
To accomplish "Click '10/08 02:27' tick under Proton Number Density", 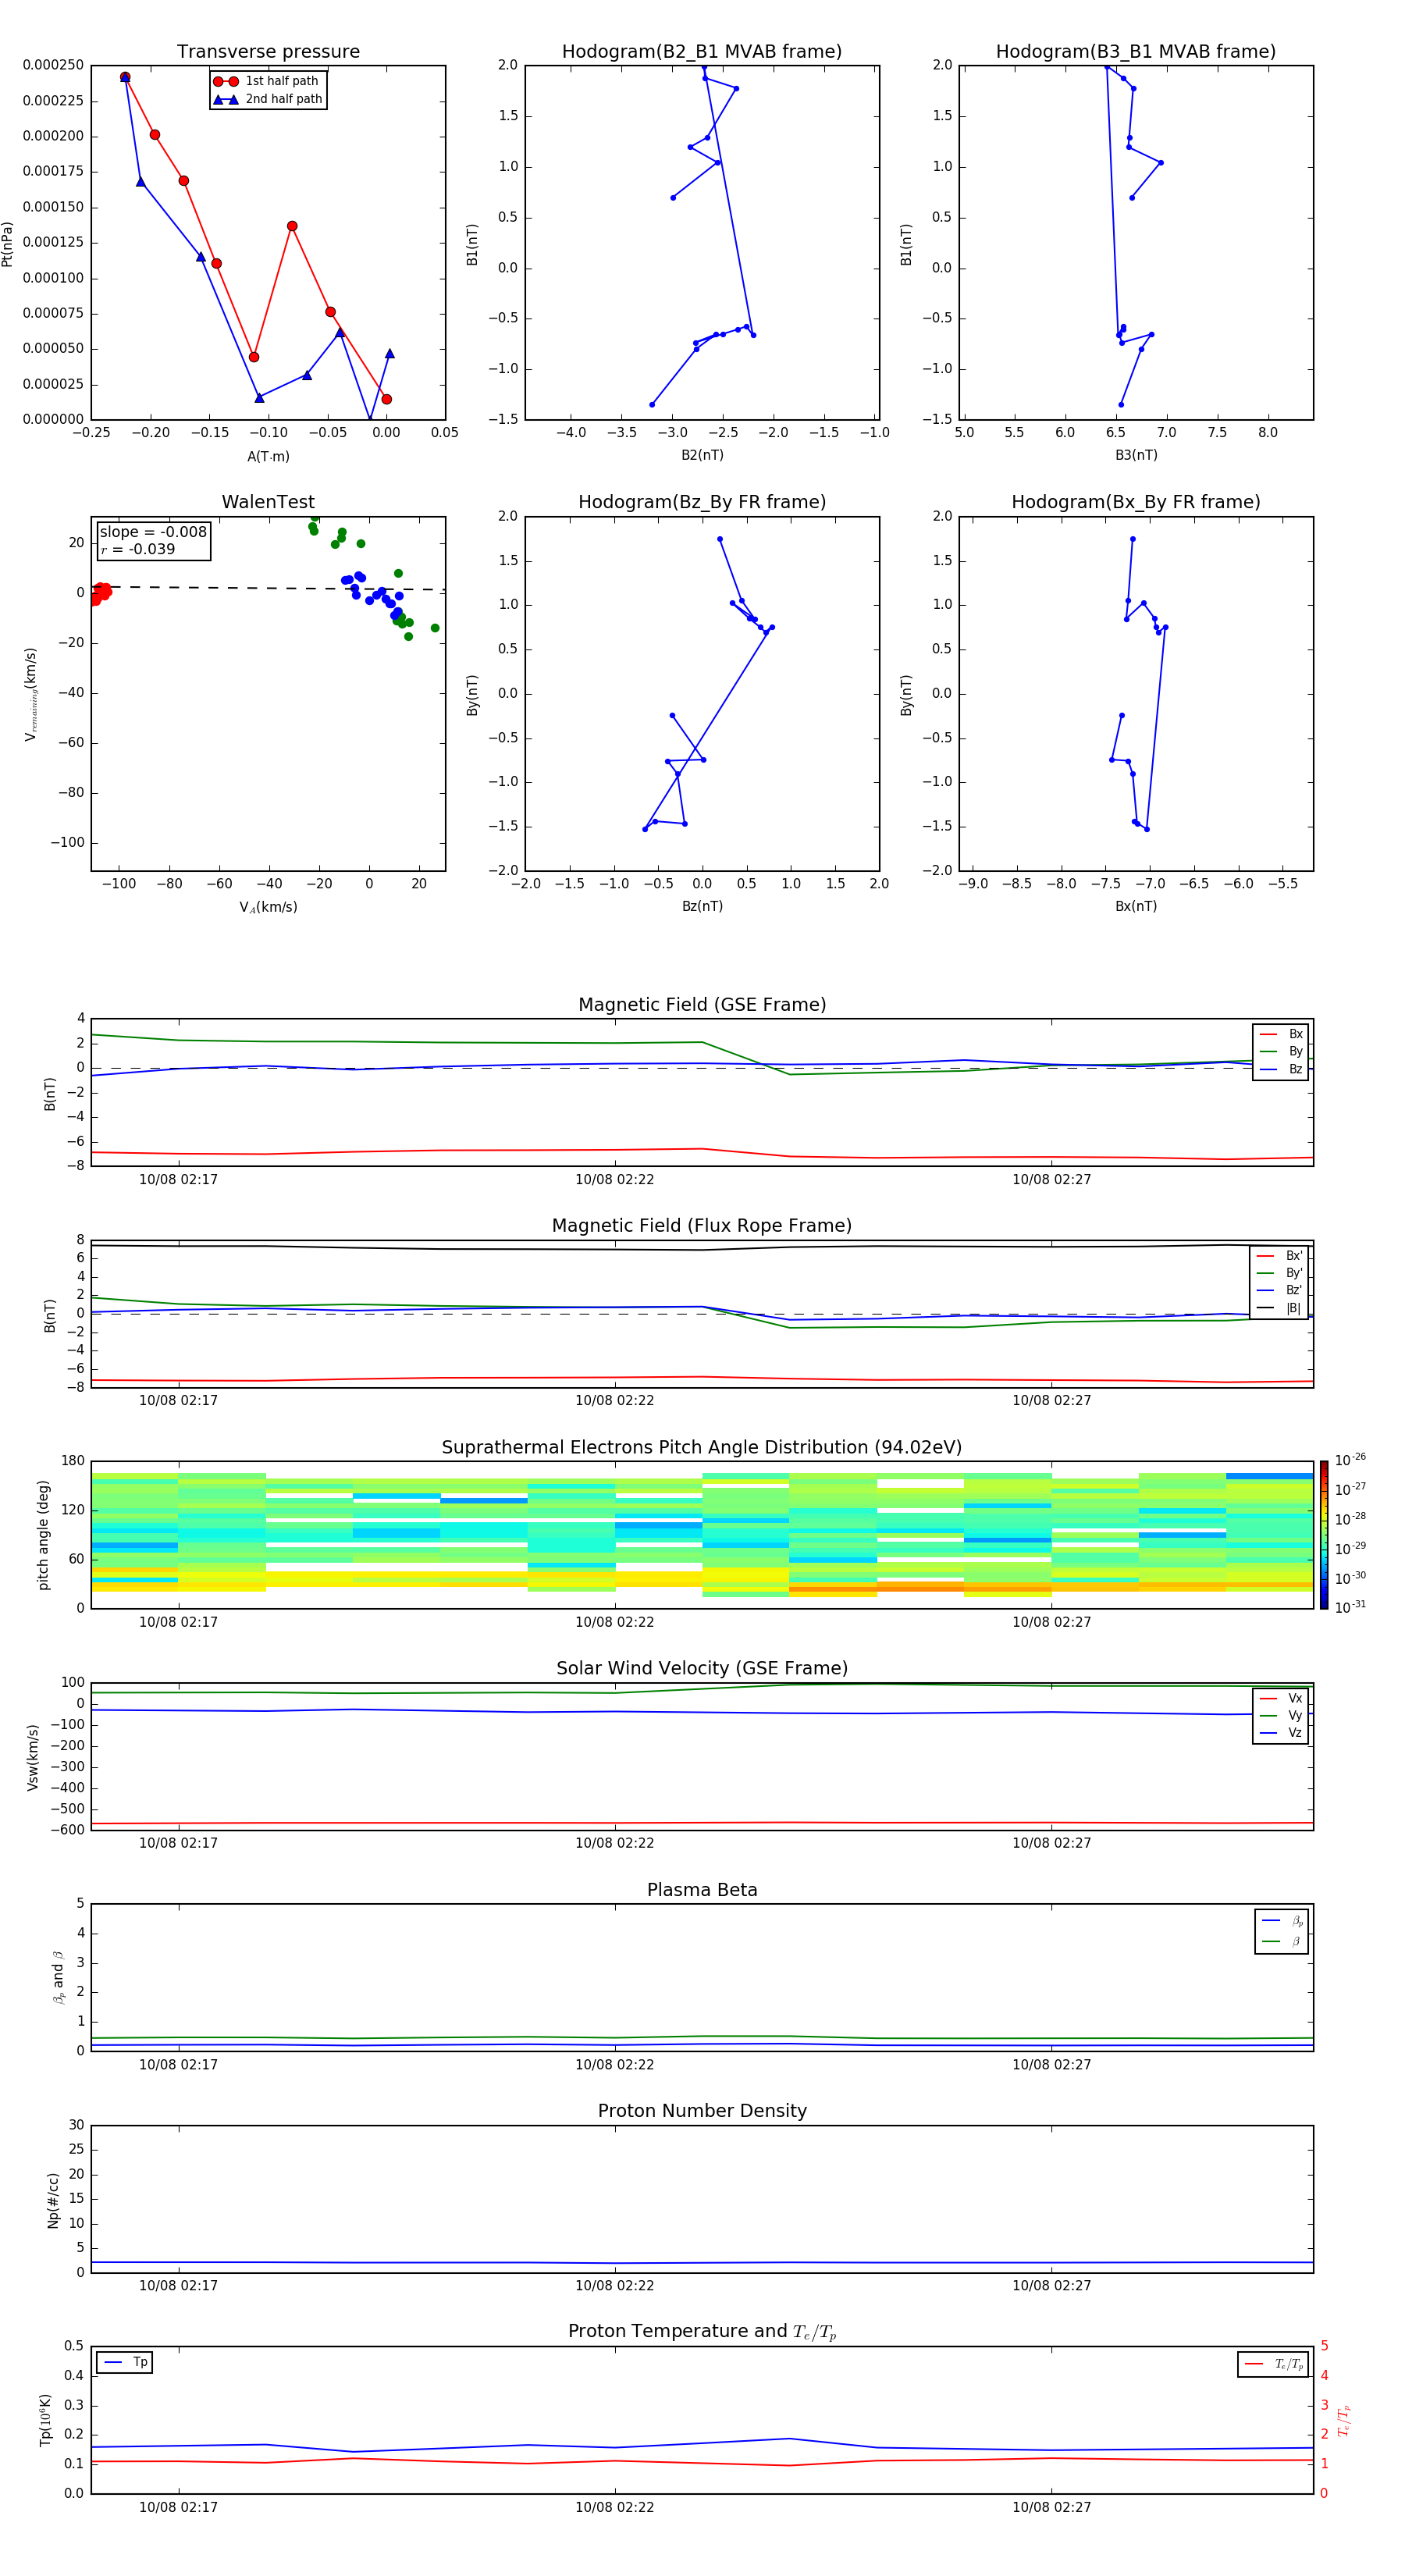I will (x=1051, y=2286).
